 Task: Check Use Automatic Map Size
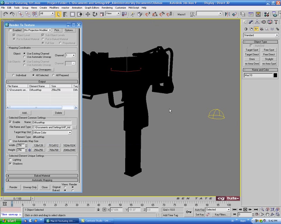(x=10, y=141)
